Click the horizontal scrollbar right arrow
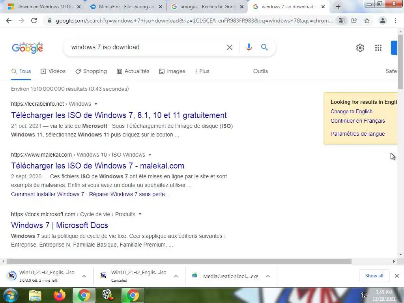Screen dimensions: 404x303 394,261
